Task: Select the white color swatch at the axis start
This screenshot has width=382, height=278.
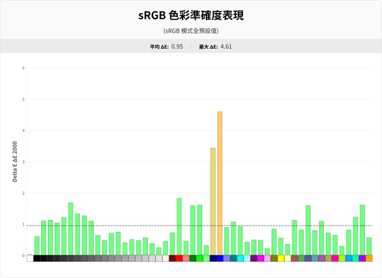Action: 30,258
